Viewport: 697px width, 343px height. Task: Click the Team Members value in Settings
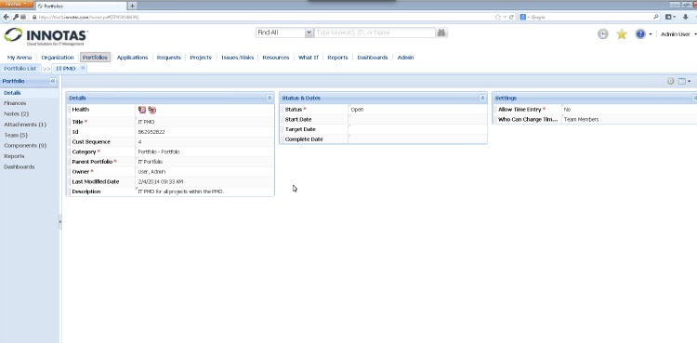581,120
